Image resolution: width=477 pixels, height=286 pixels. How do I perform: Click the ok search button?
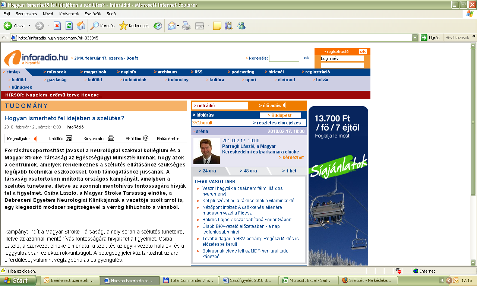(x=306, y=58)
